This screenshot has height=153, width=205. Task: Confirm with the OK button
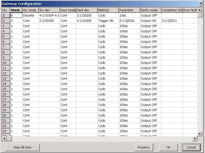(x=168, y=147)
